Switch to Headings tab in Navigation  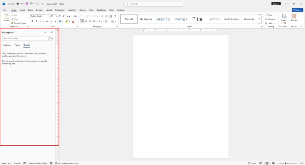tap(7, 45)
